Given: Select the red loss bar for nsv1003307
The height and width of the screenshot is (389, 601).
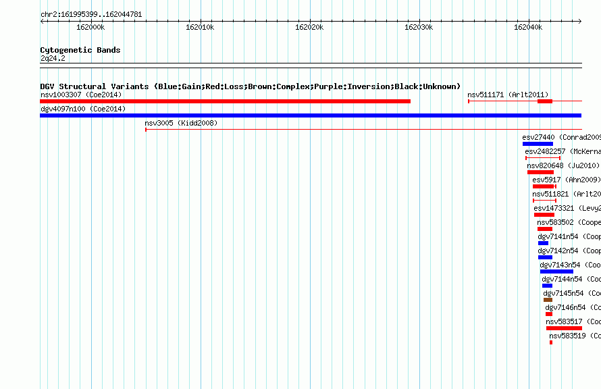Looking at the screenshot, I should click(x=226, y=101).
